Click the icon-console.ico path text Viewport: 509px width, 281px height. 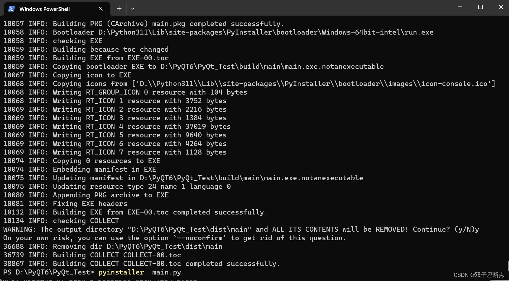pos(454,84)
